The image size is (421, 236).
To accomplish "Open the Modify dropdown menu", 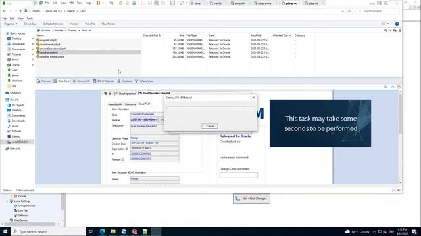I will point(61,31).
